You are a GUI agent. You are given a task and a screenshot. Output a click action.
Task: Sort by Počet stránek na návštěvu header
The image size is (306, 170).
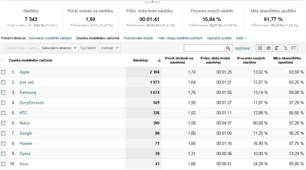coord(179,60)
